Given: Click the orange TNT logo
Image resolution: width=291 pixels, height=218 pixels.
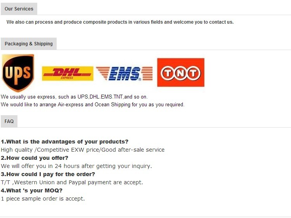Looking at the screenshot, I should [x=180, y=73].
